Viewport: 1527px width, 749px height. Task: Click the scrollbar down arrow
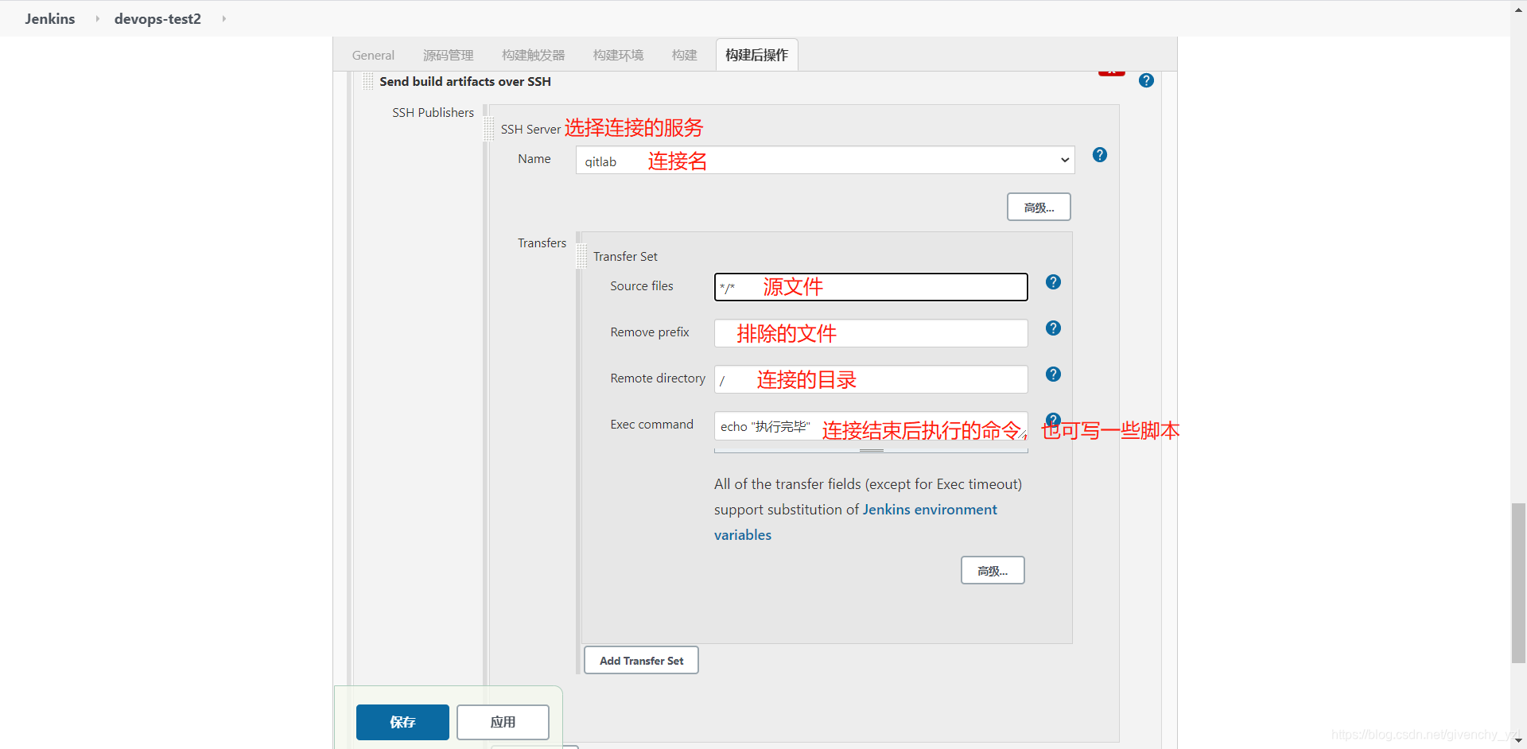point(1519,740)
